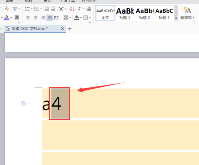
Task: Toggle show/hide paragraph marks icon
Action: (80, 9)
